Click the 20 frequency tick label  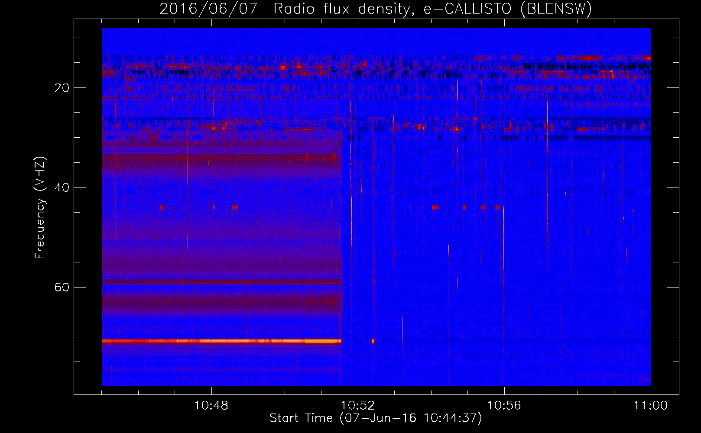click(62, 88)
